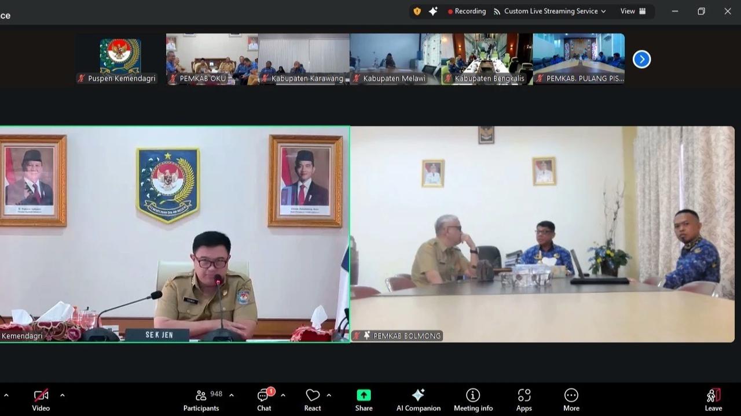Select Kabupaten Bengkalis video thumbnail
The height and width of the screenshot is (416, 741).
click(x=487, y=59)
